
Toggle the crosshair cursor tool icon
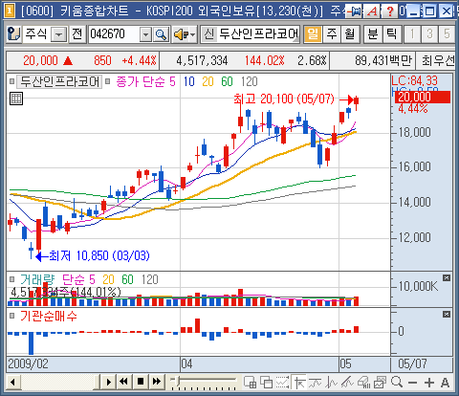pos(298,382)
